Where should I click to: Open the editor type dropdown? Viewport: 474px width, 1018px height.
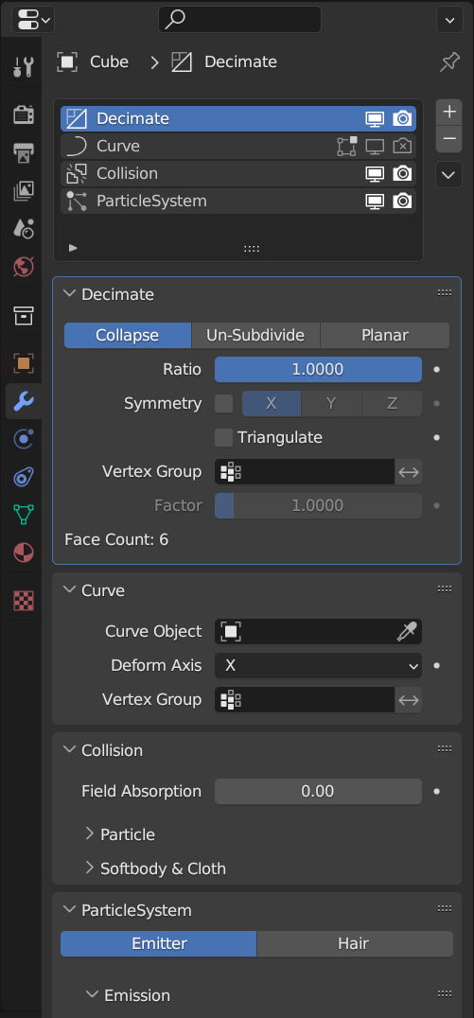coord(32,20)
